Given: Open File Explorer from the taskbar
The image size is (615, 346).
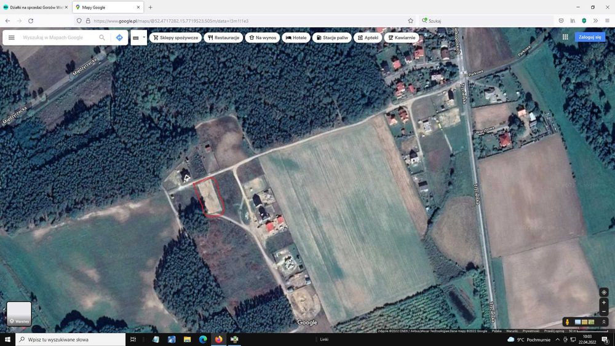Looking at the screenshot, I should point(187,339).
